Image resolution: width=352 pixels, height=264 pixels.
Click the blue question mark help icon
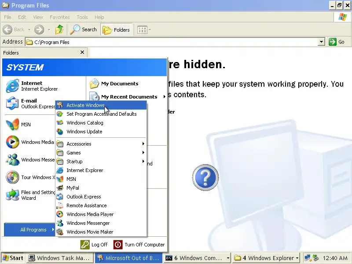(x=205, y=177)
